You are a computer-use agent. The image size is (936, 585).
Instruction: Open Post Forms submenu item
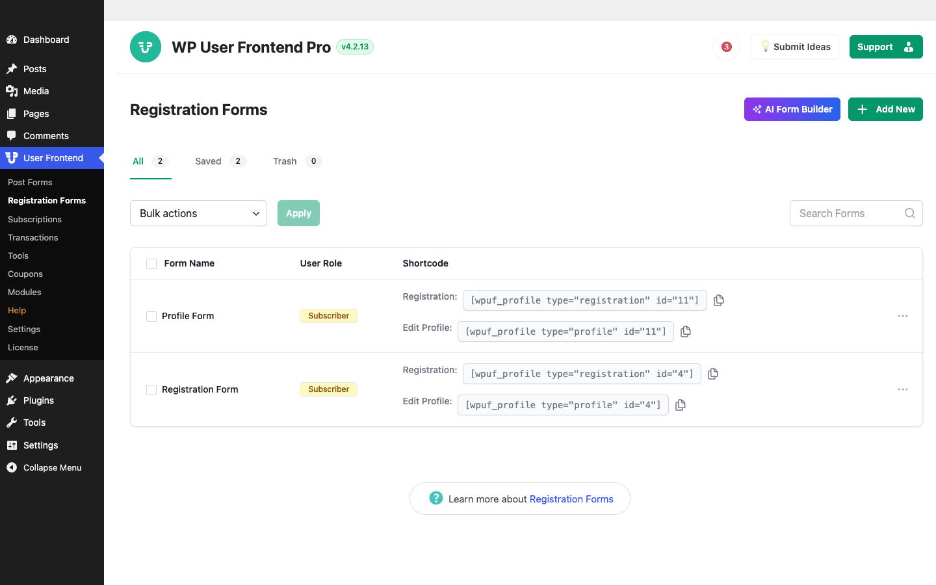point(30,182)
